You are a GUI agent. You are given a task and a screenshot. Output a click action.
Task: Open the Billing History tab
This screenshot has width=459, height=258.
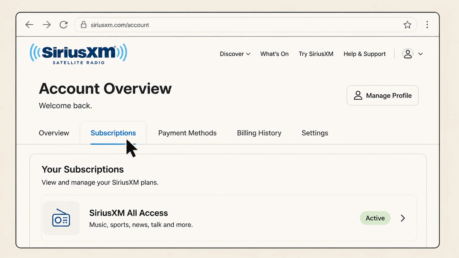coord(259,133)
